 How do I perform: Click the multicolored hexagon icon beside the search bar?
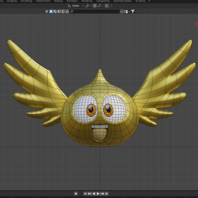point(47,11)
